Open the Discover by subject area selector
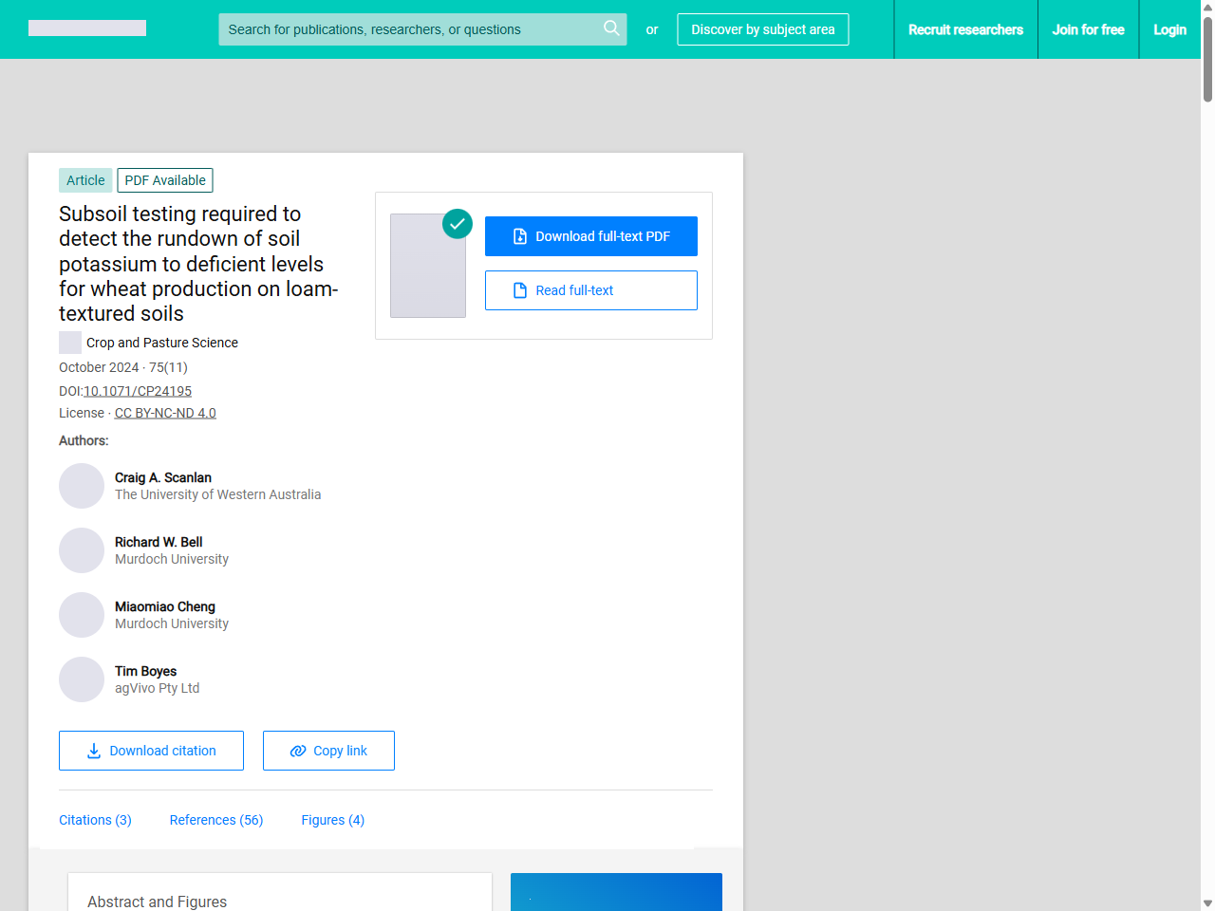The height and width of the screenshot is (911, 1215). pyautogui.click(x=762, y=29)
